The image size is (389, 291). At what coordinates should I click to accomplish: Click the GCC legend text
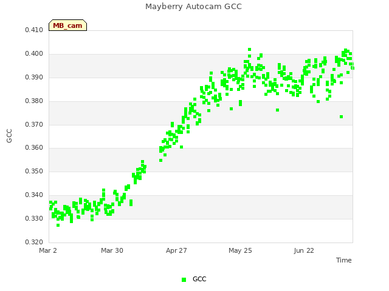199,279
